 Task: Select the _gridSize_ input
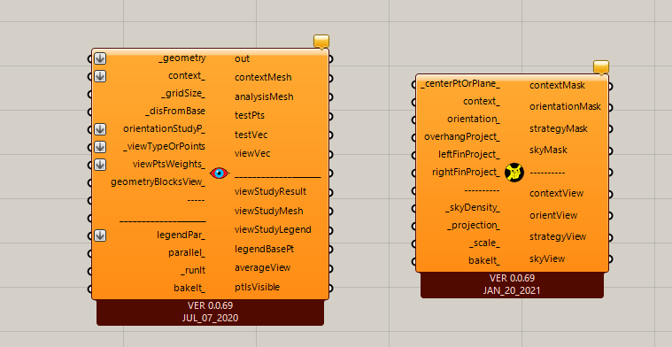coord(183,94)
